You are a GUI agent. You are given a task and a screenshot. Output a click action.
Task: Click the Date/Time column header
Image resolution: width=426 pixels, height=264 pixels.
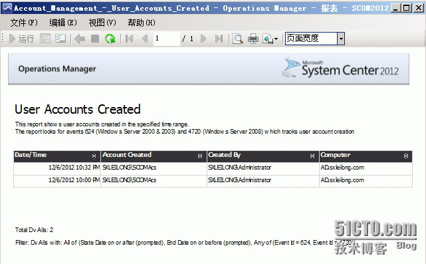click(x=57, y=156)
